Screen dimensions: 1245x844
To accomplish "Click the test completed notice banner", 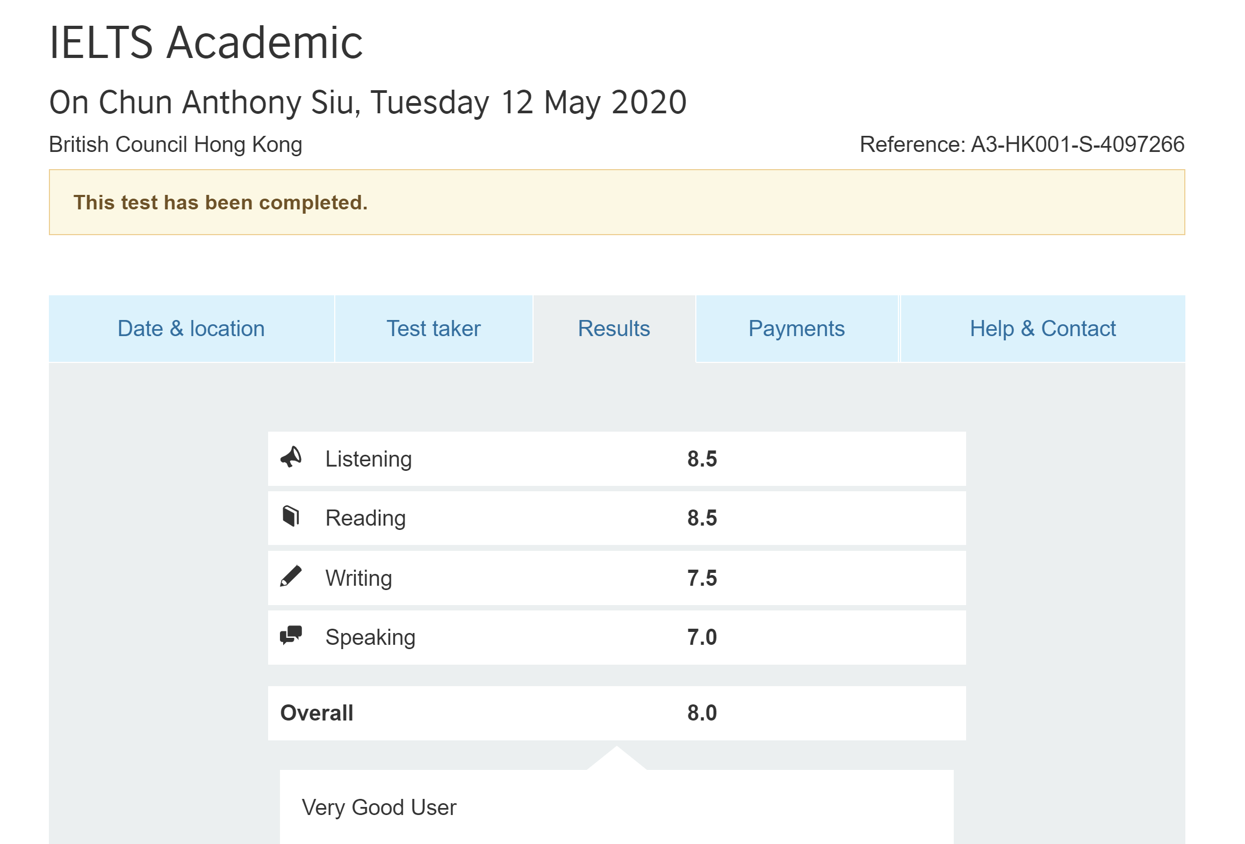I will click(616, 202).
